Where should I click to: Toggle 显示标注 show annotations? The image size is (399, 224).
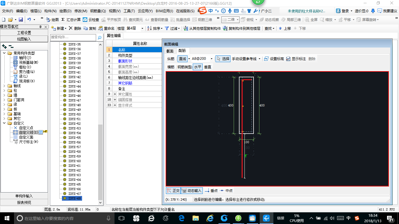pos(296,59)
